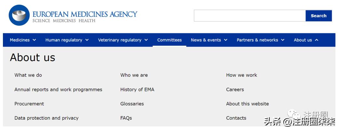The image size is (339, 130).
Task: Expand the Partners & networks dropdown
Action: pos(260,40)
